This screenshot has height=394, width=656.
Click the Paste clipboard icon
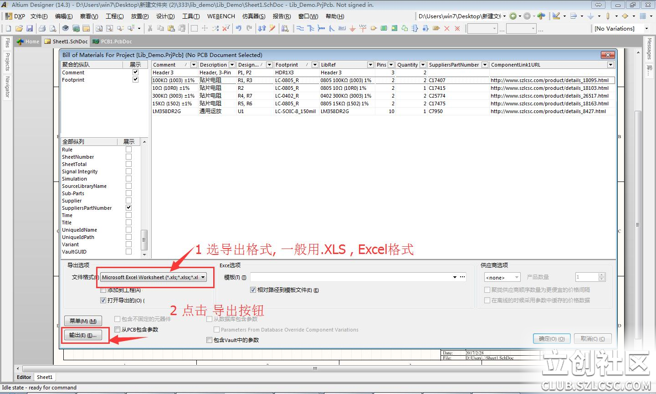(171, 28)
